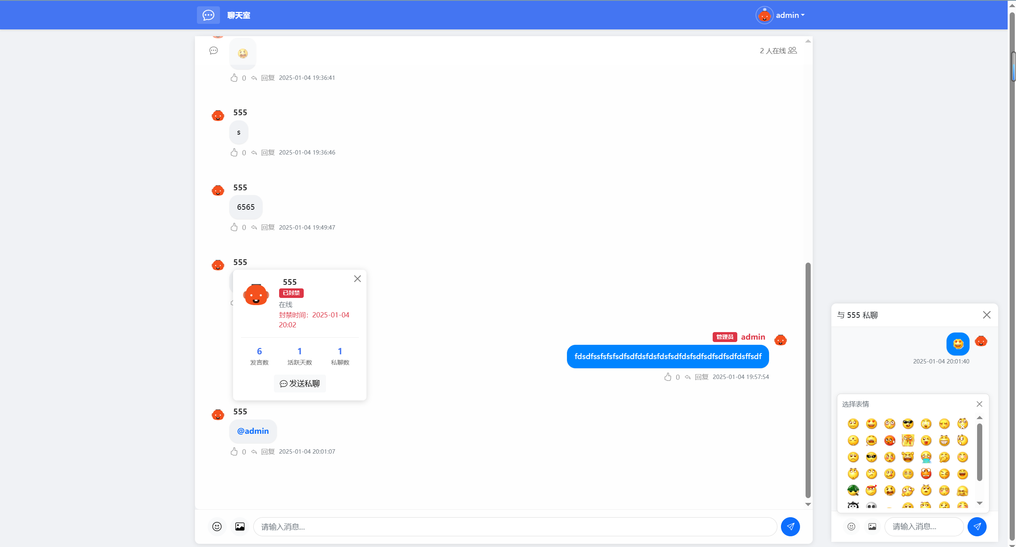This screenshot has width=1016, height=547.
Task: Click the emoji button in main chat input
Action: pyautogui.click(x=217, y=527)
